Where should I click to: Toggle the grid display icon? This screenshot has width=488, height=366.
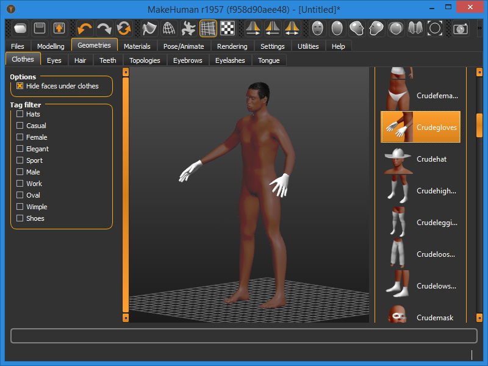tap(208, 28)
